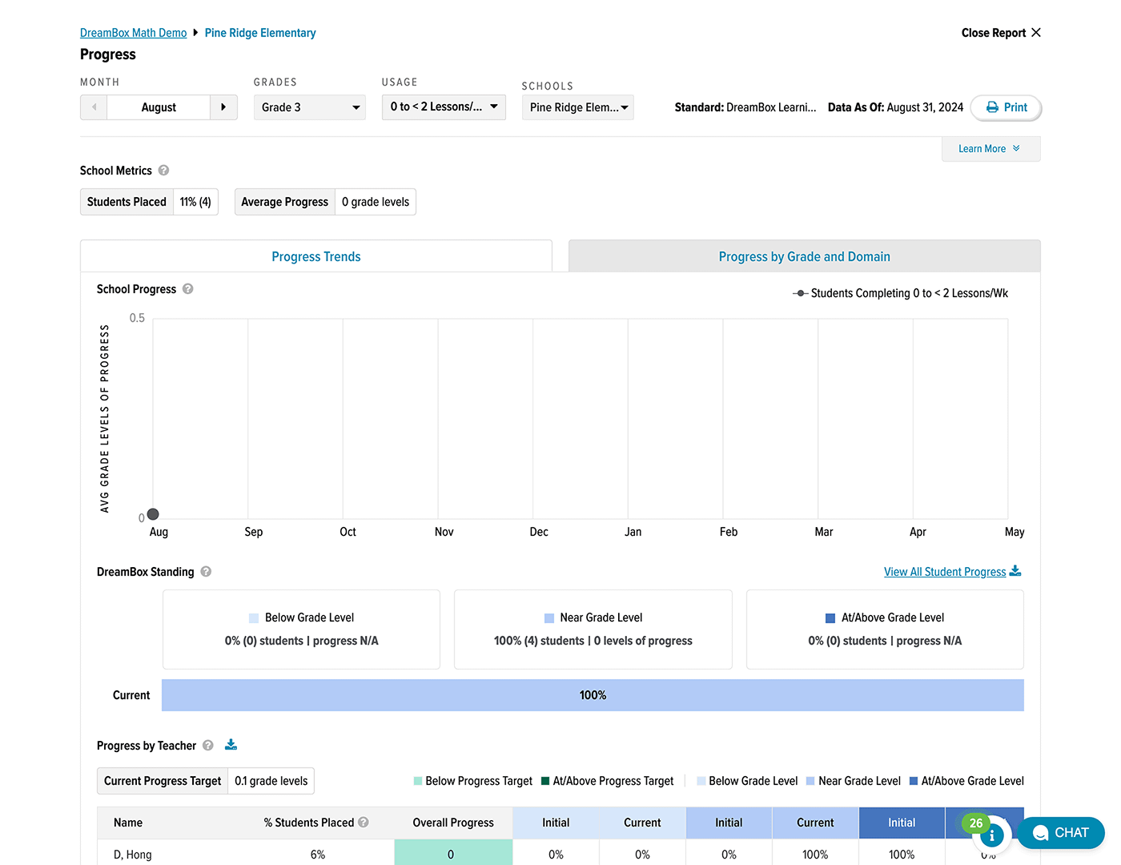
Task: Click the DreamBox Standing help icon
Action: point(206,572)
